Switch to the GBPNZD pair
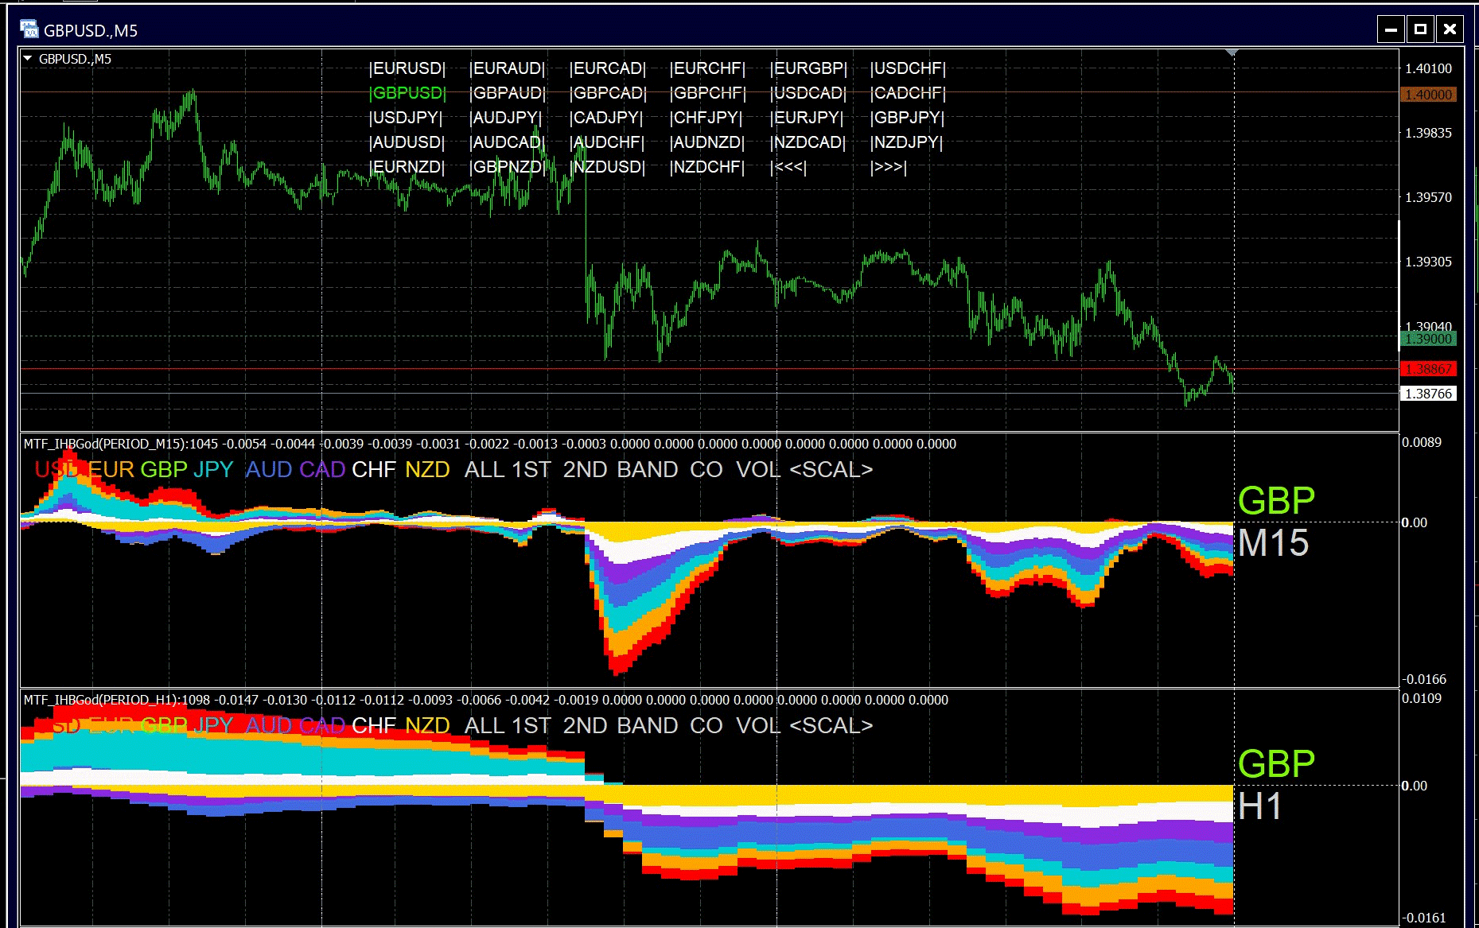Image resolution: width=1479 pixels, height=928 pixels. [x=508, y=167]
